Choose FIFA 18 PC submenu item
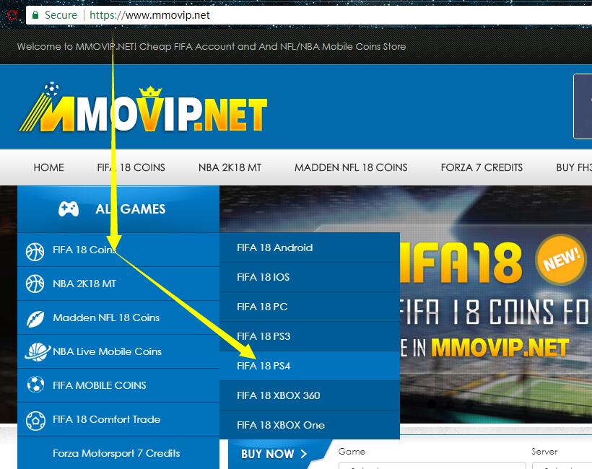 pos(310,307)
